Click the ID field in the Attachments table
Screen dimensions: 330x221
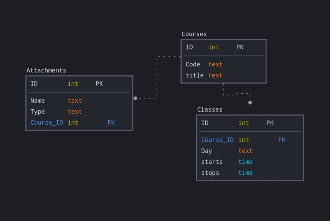click(34, 84)
